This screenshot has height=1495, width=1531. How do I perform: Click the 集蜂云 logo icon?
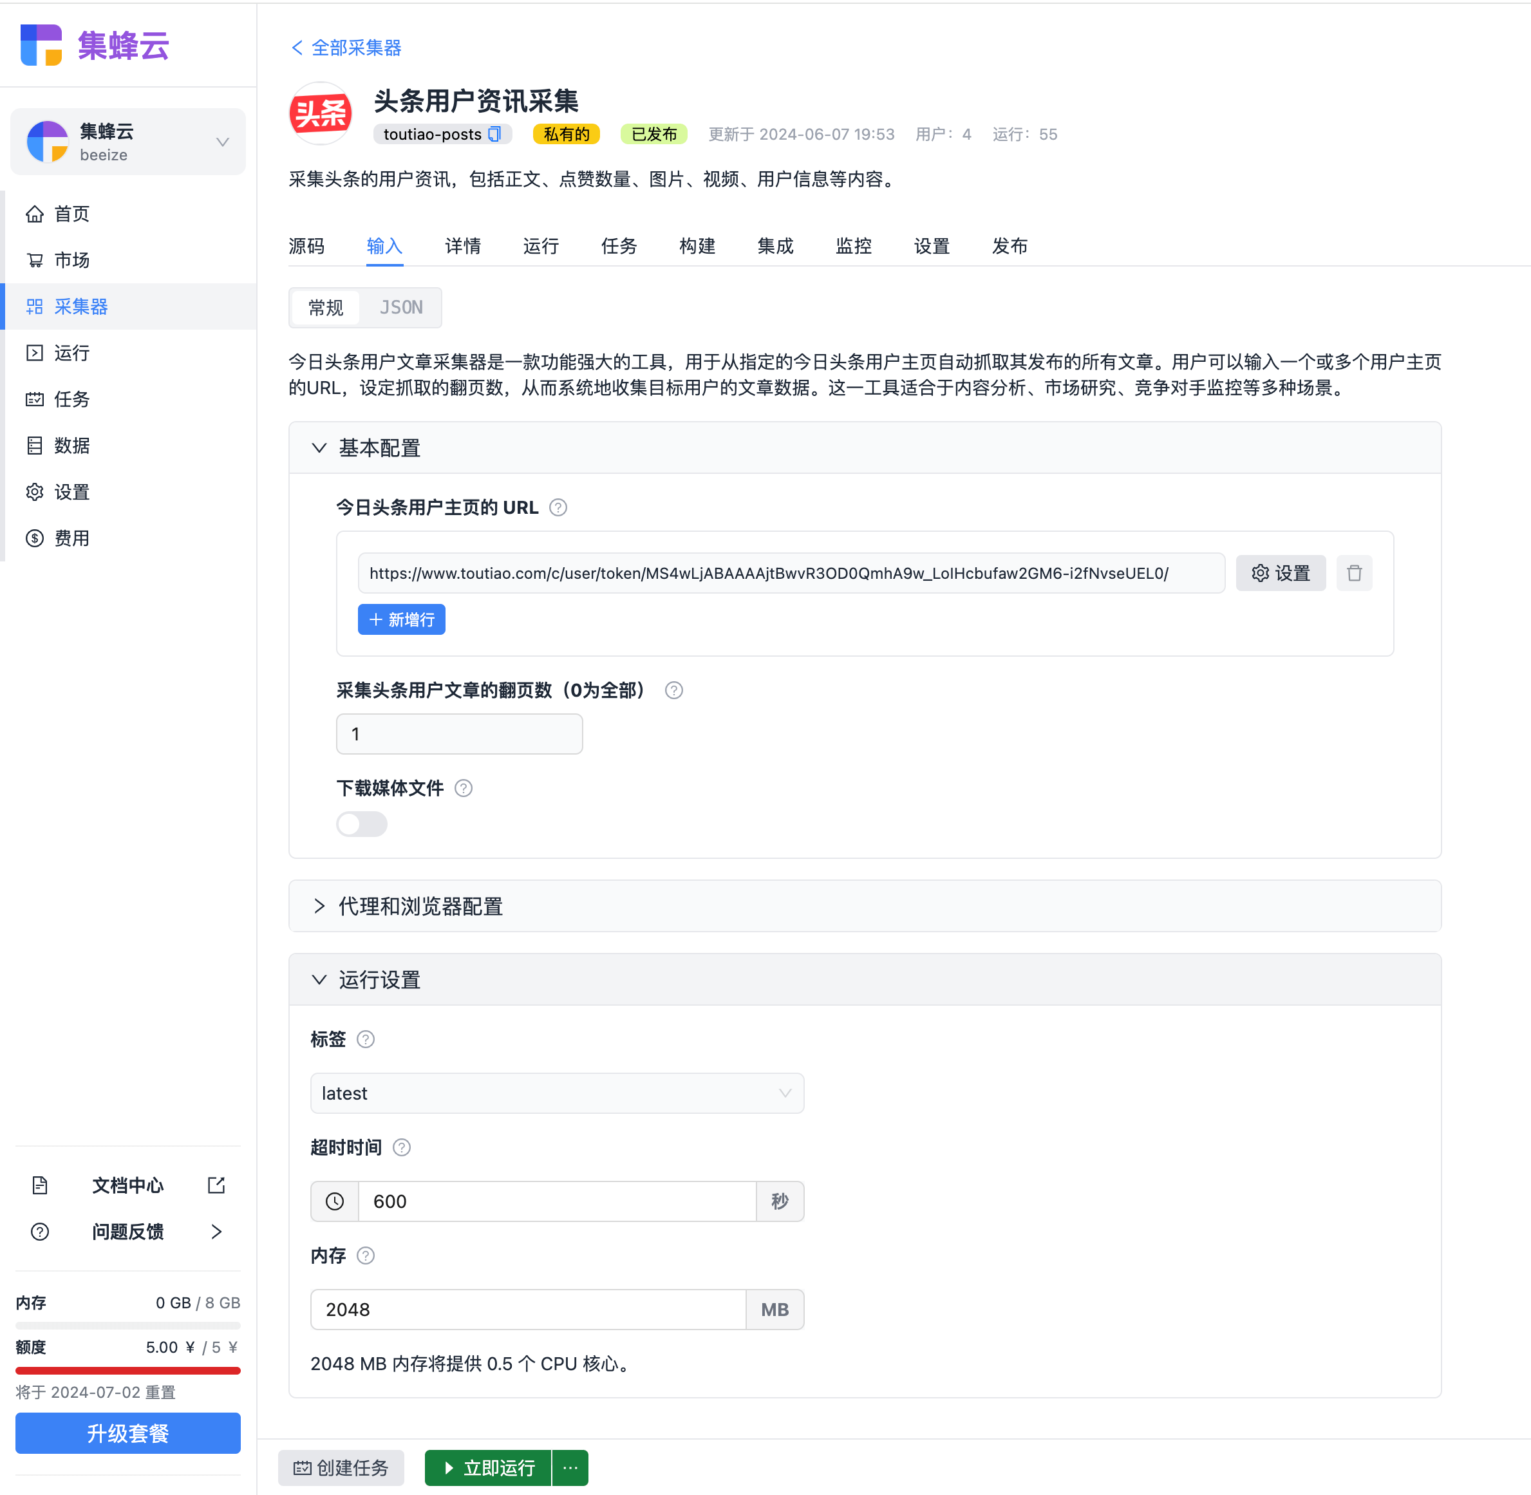[x=41, y=45]
